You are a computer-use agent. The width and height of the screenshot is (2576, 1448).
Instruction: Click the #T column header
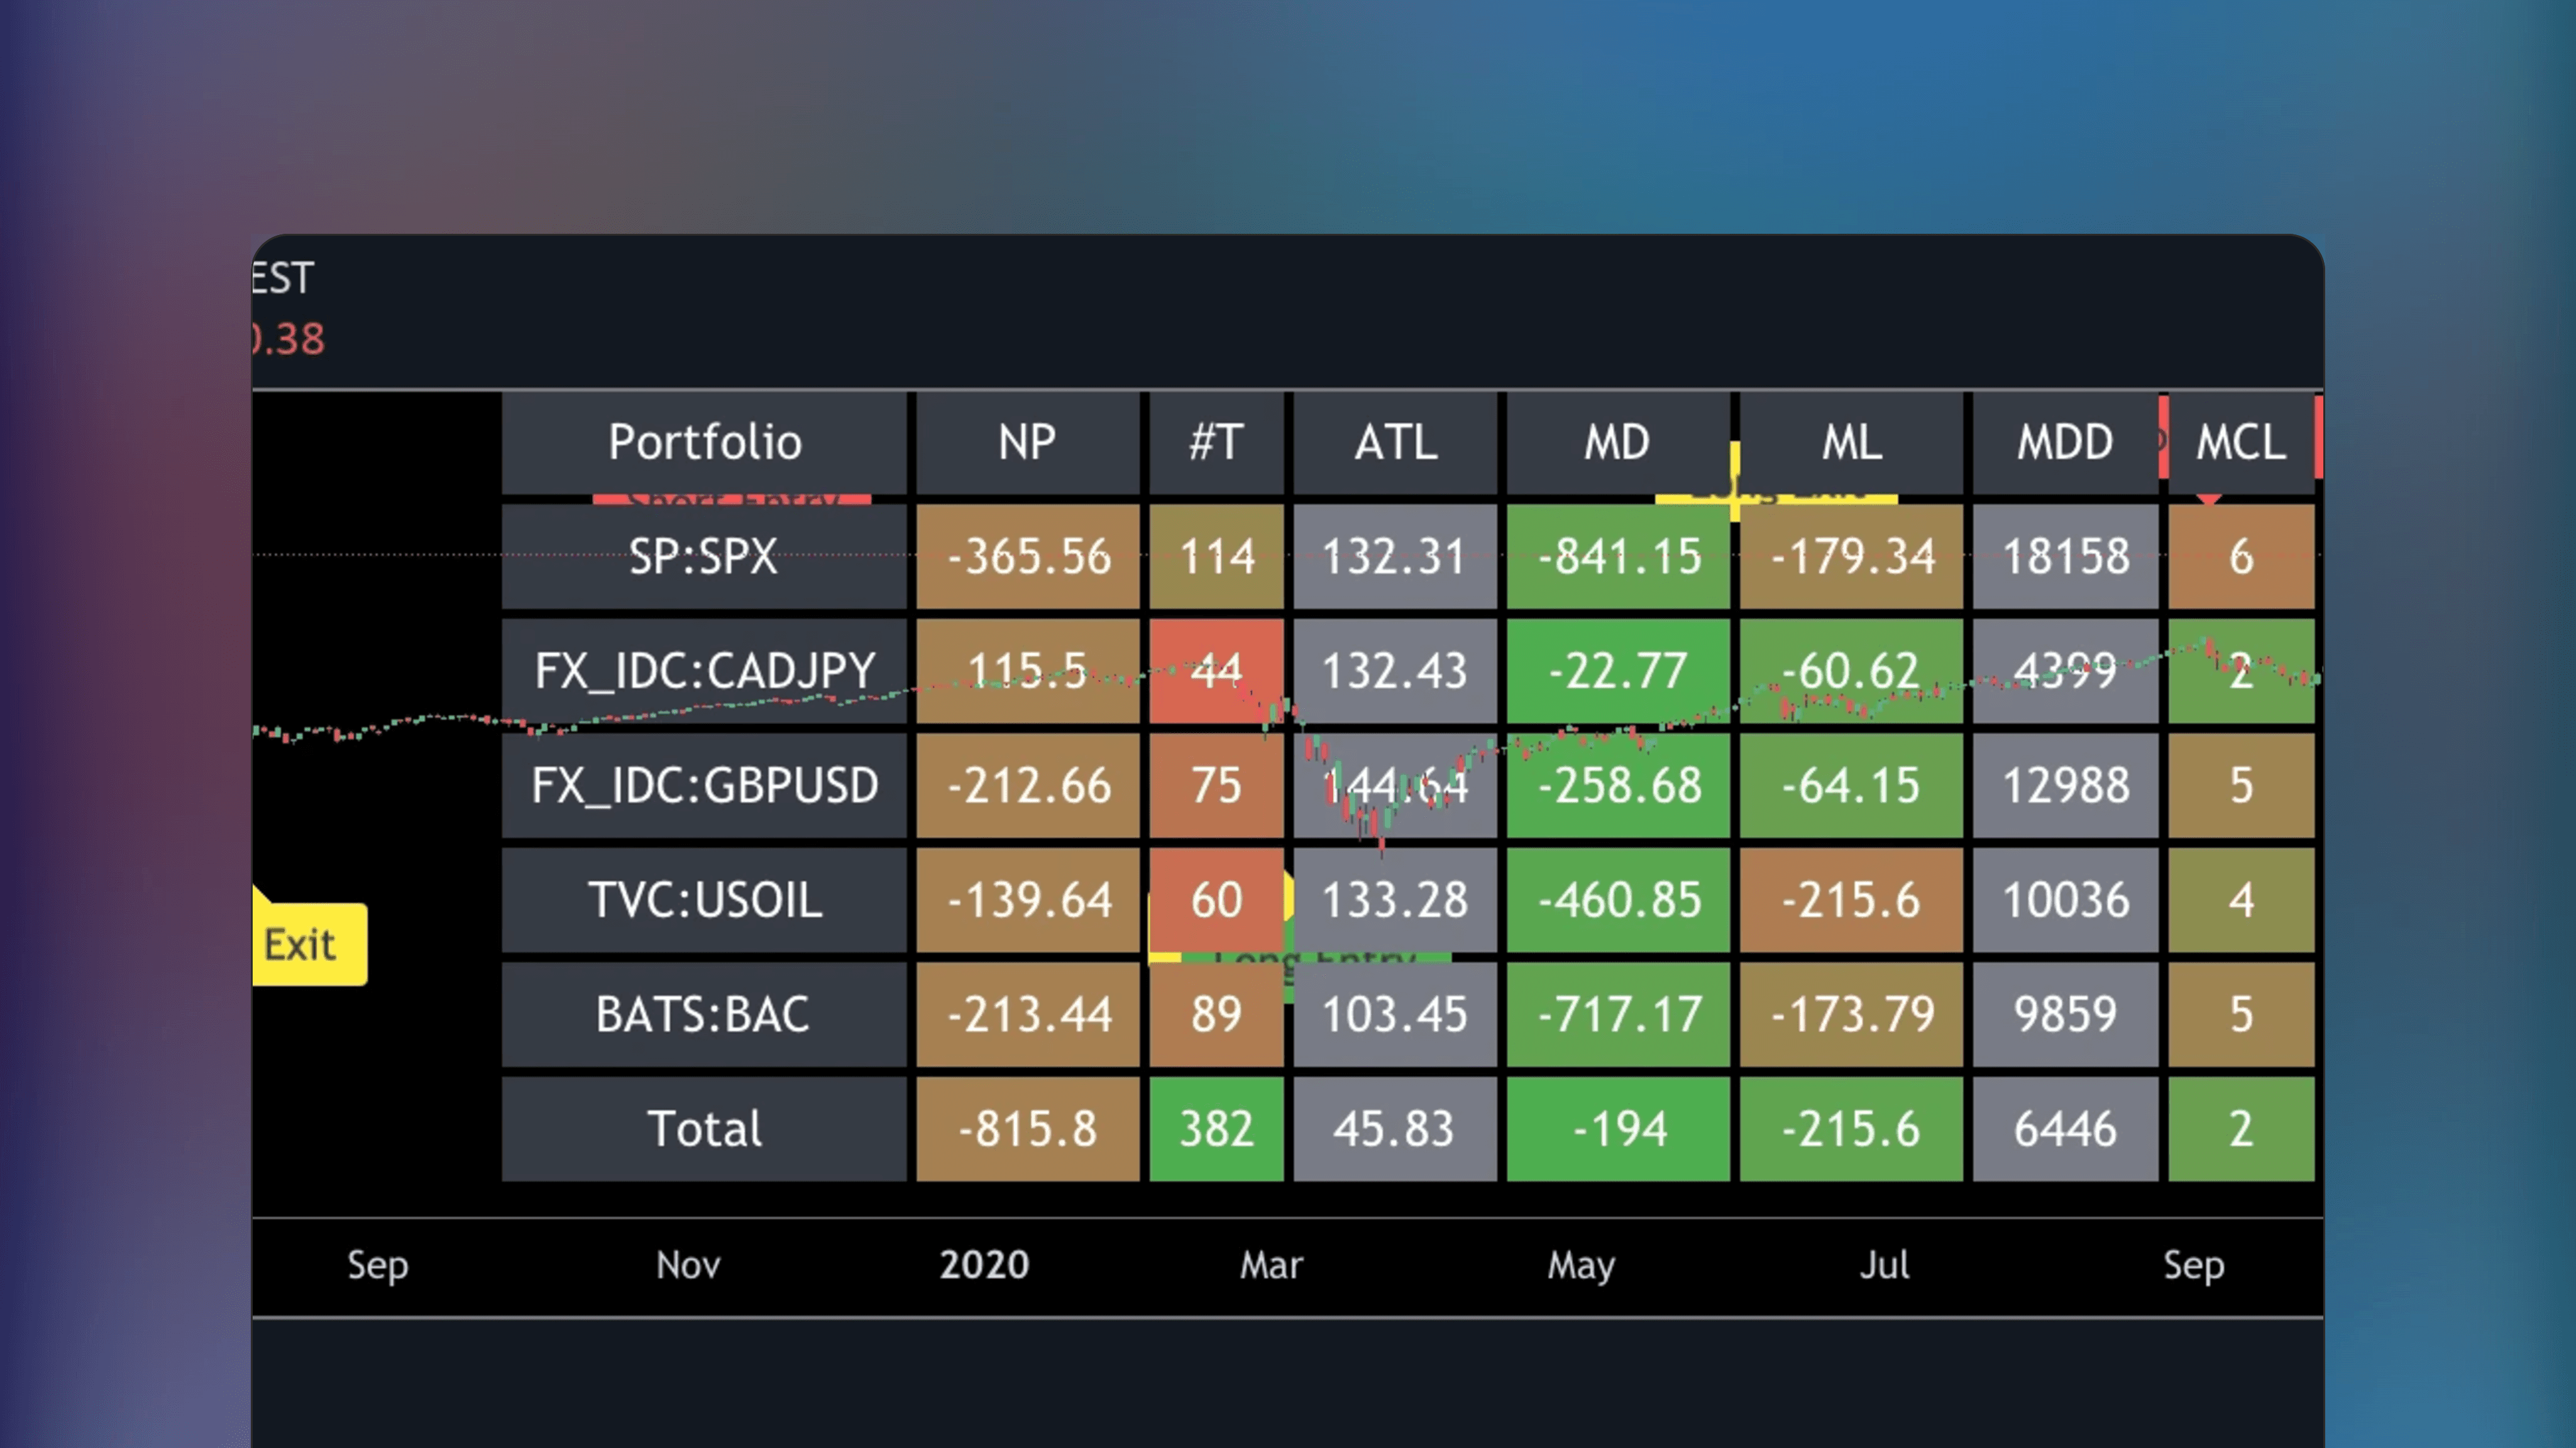coord(1216,442)
